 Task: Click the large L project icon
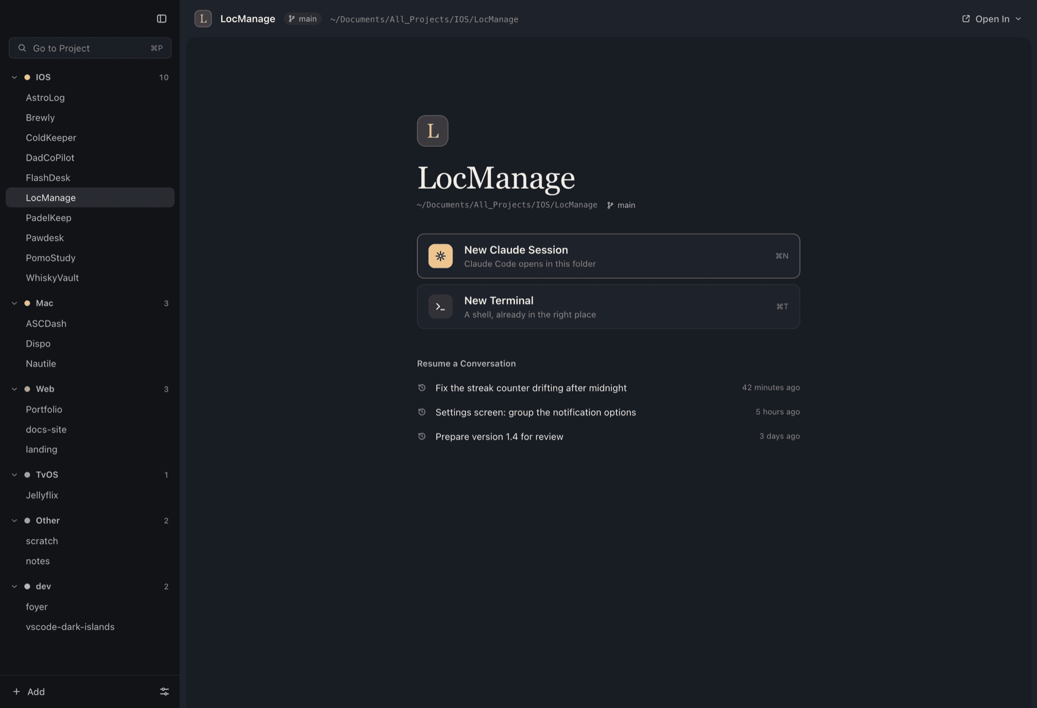pyautogui.click(x=432, y=131)
